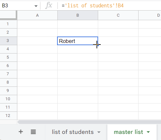Image resolution: width=161 pixels, height=140 pixels.
Task: Select row 10 header
Action: pyautogui.click(x=8, y=99)
